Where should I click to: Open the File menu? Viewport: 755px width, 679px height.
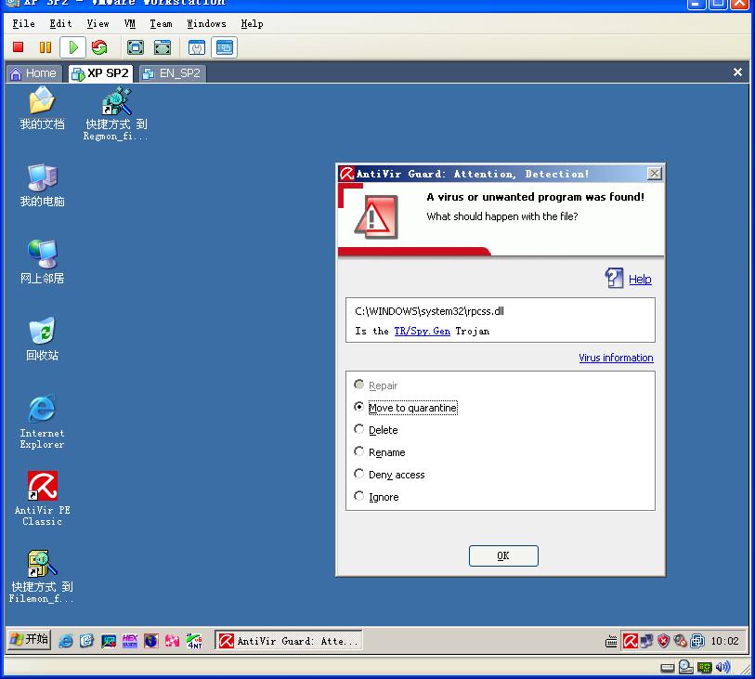tap(23, 23)
